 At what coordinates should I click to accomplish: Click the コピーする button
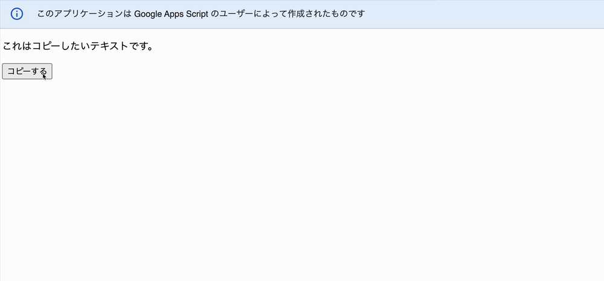27,72
